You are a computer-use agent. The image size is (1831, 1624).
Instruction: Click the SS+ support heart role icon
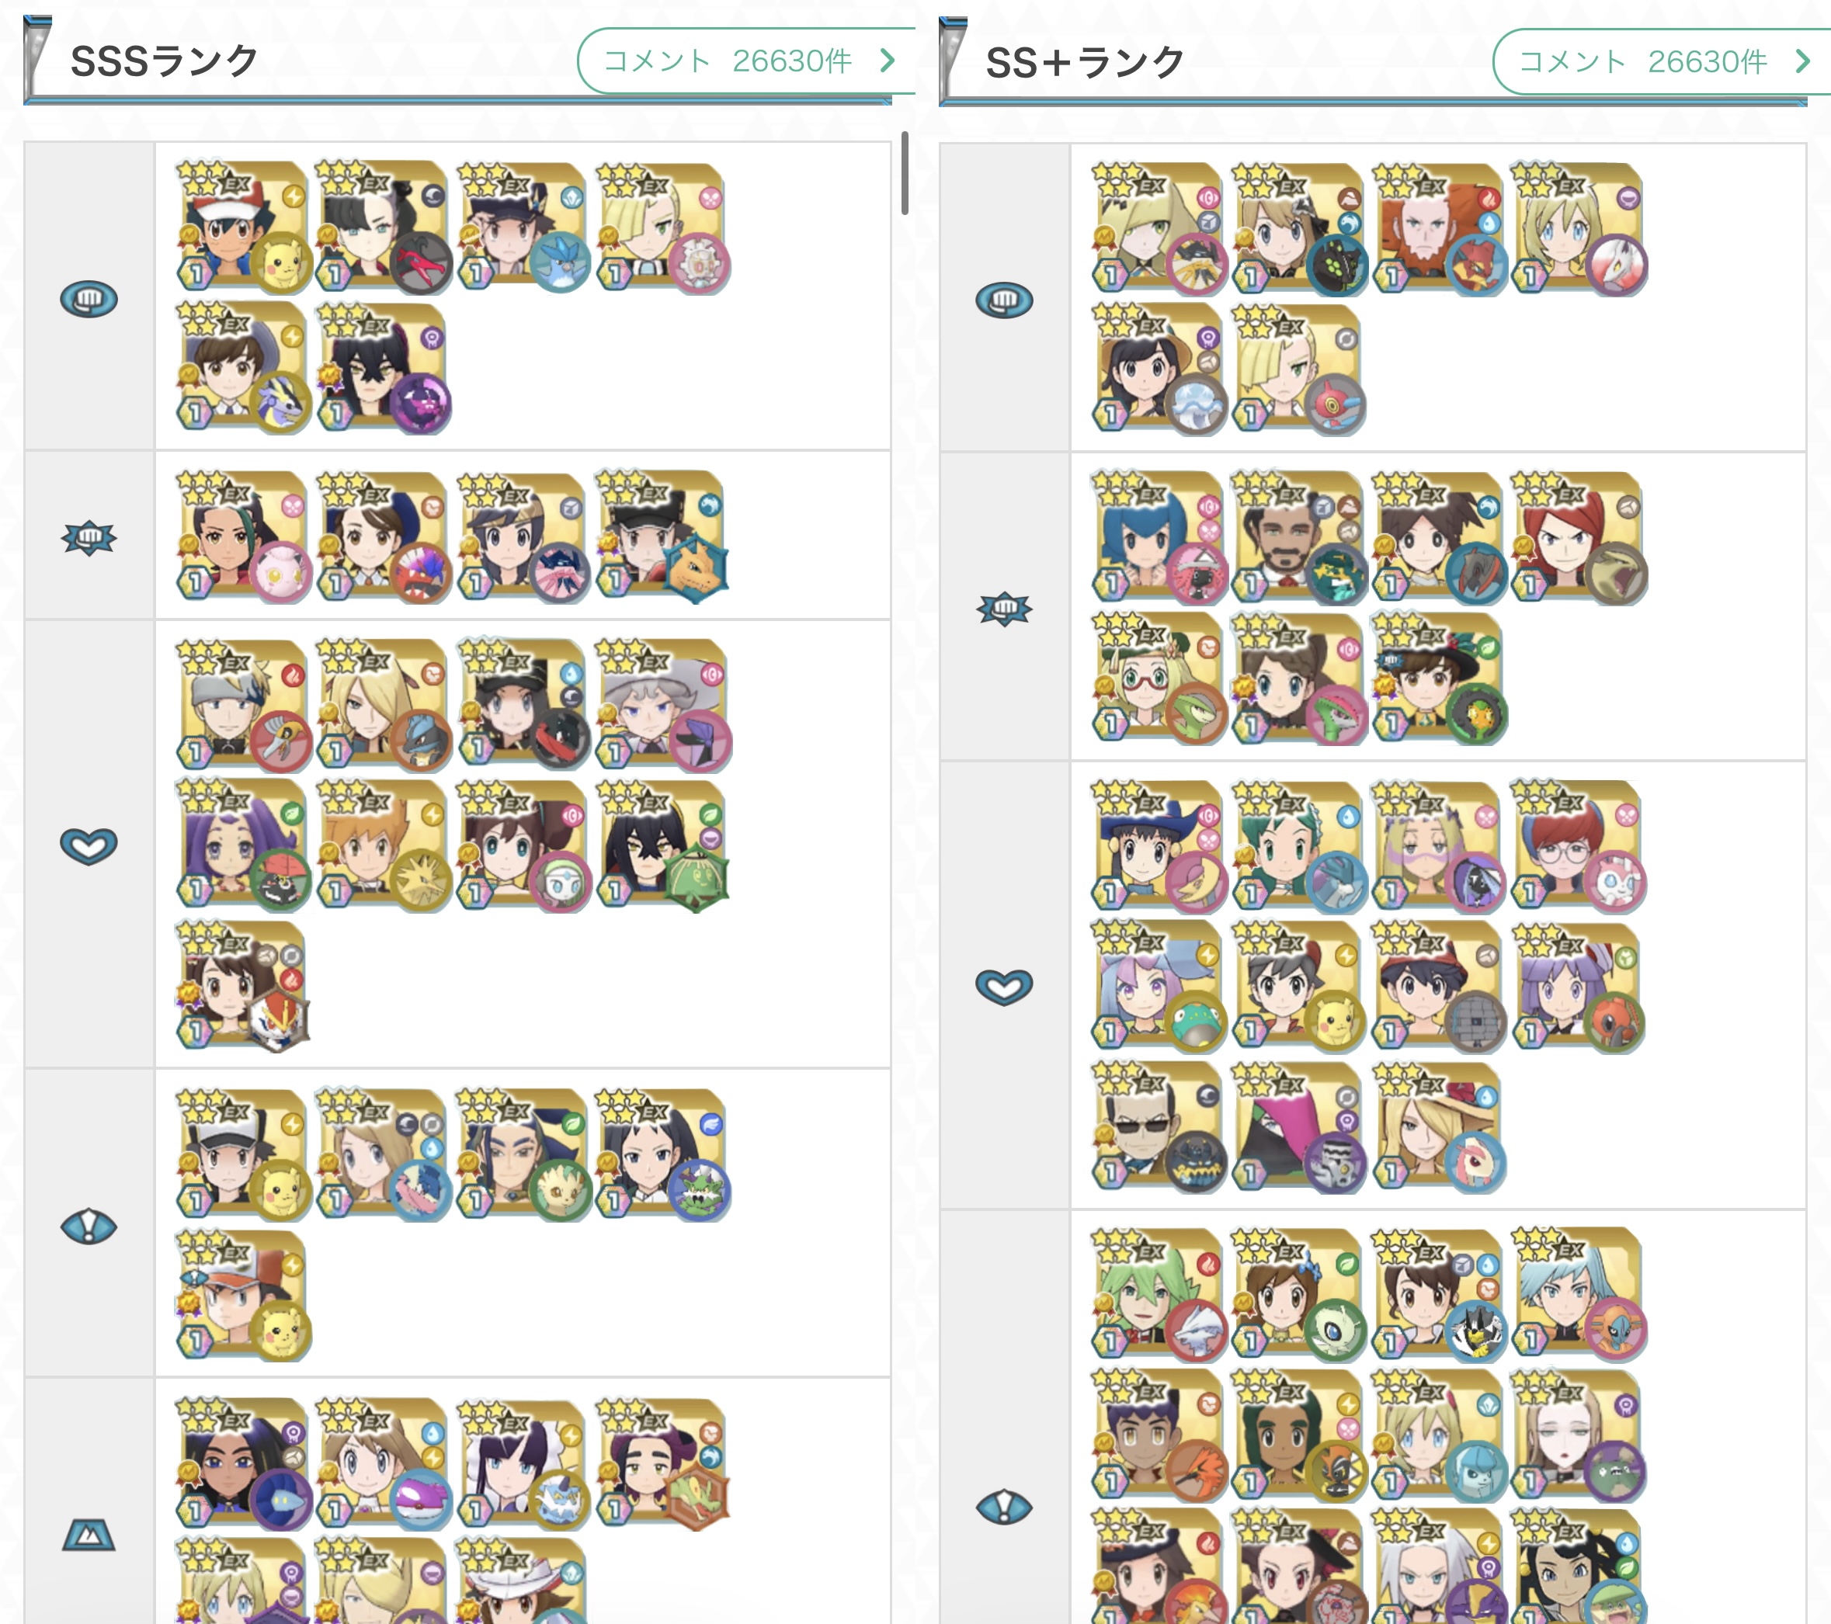(x=1004, y=987)
